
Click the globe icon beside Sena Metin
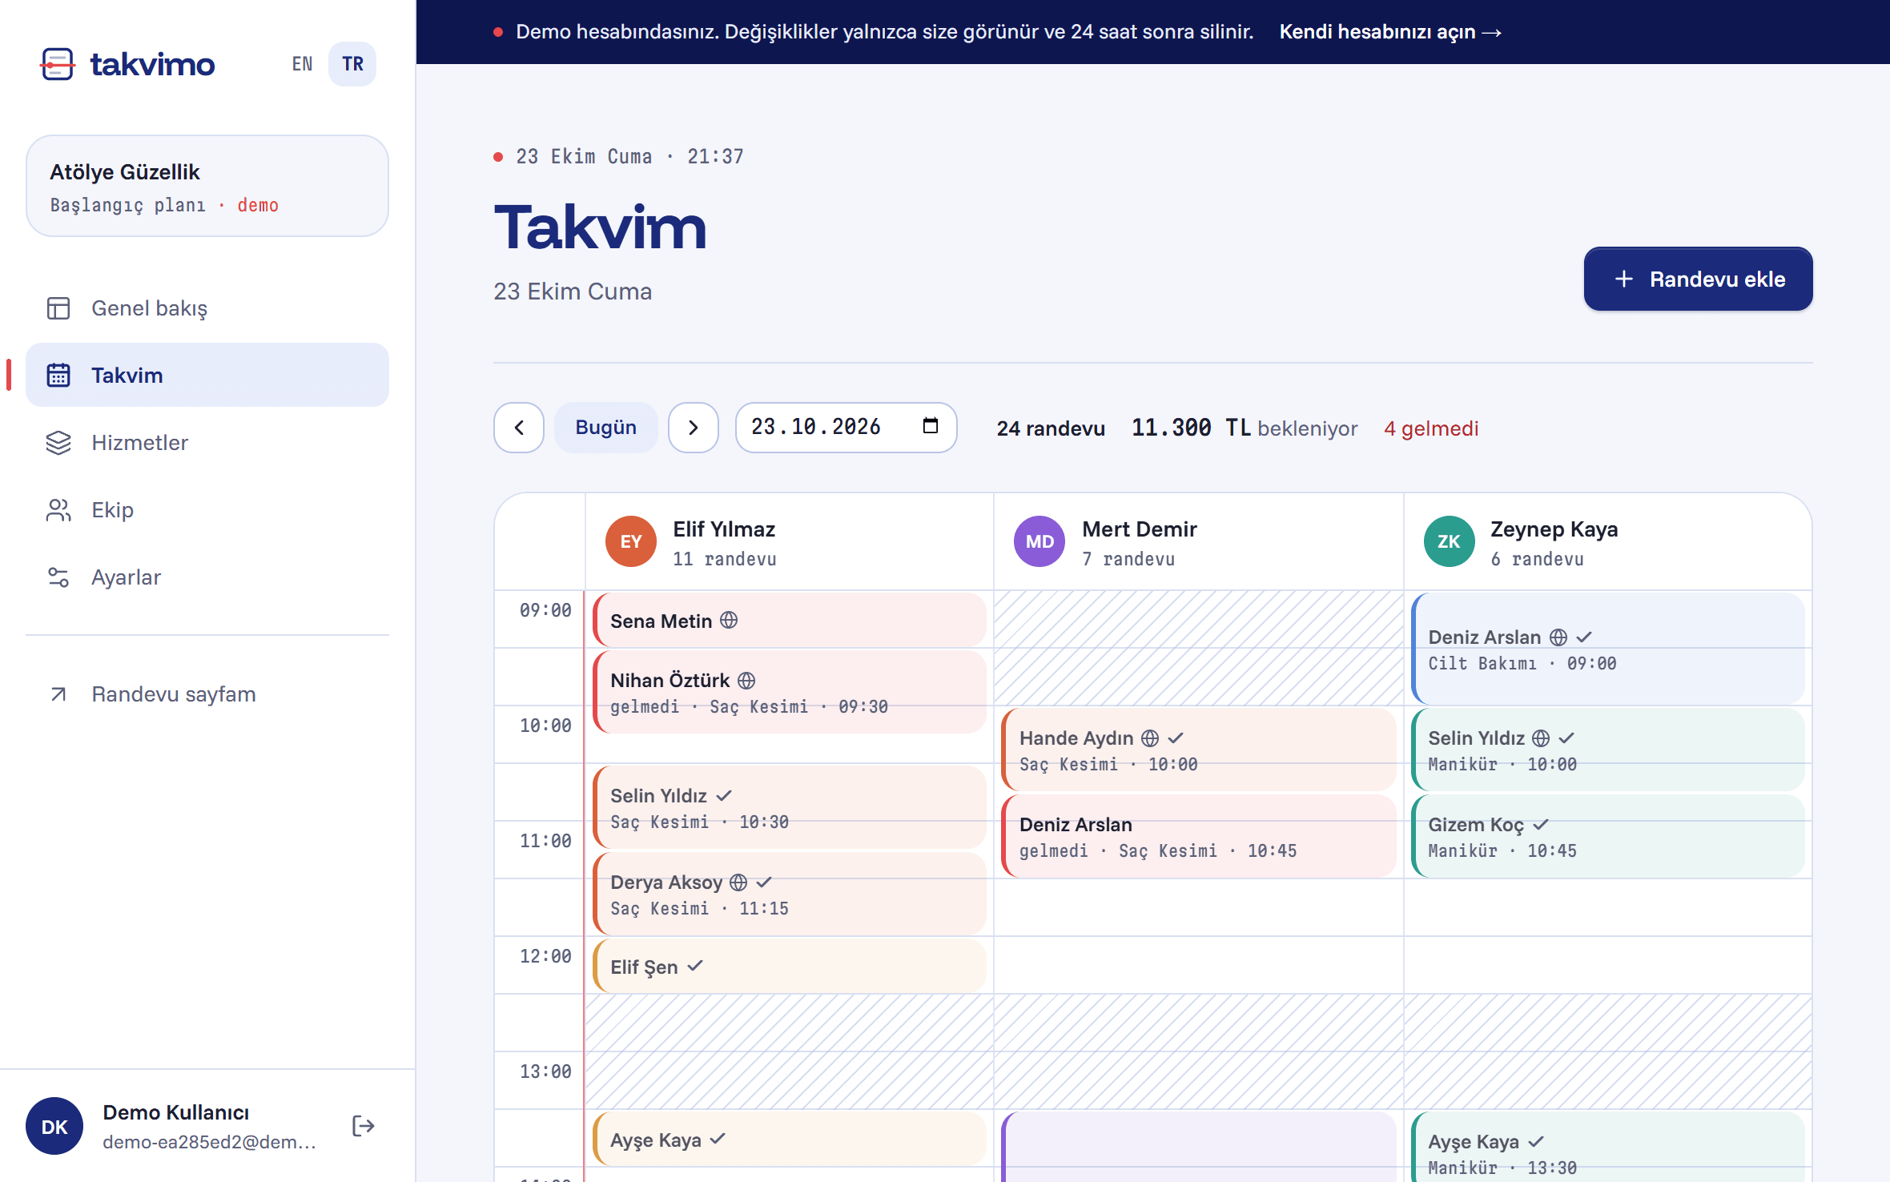click(728, 620)
